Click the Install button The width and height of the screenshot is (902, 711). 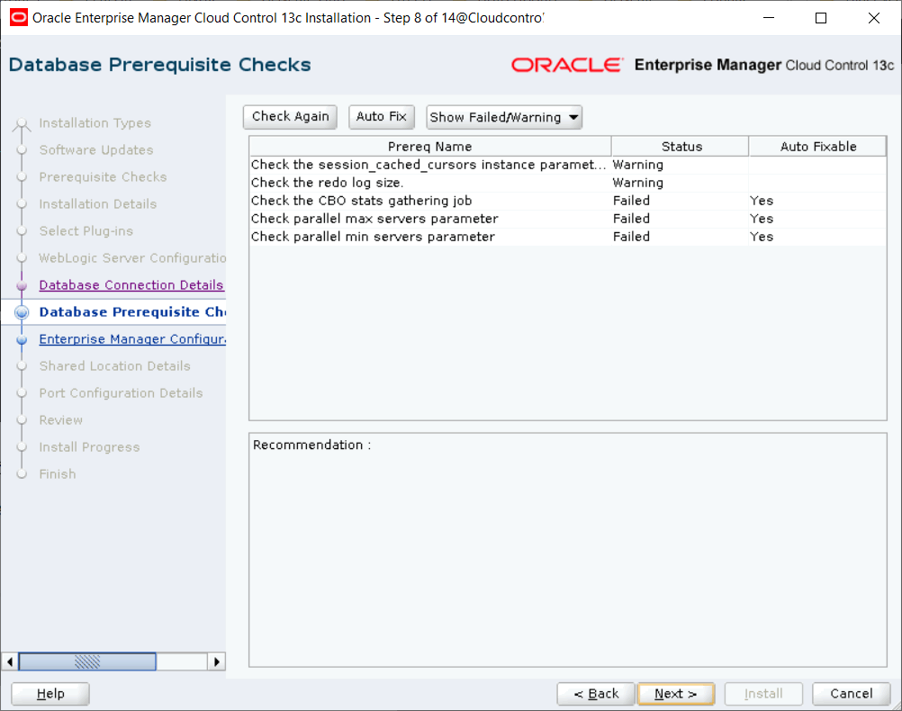[x=763, y=694]
